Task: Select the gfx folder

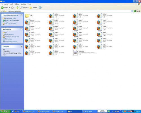Action: [x=29, y=16]
